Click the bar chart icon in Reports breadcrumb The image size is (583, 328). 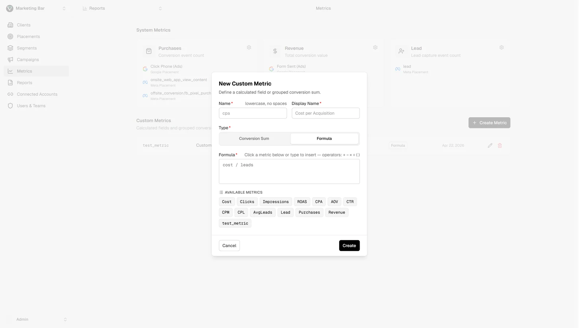click(85, 8)
